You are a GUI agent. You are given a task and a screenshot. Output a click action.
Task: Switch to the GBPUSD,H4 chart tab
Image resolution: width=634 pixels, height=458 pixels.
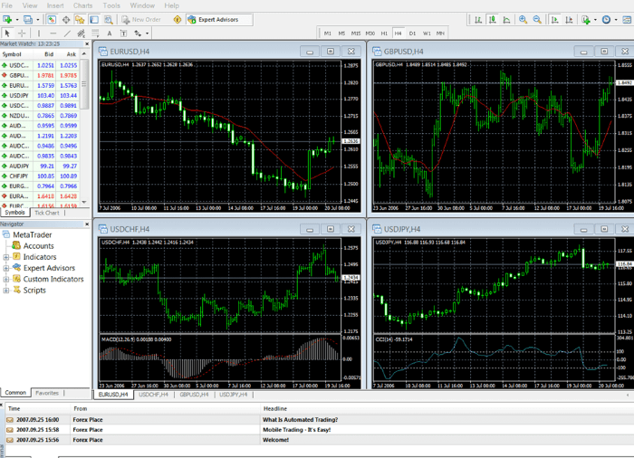pos(194,395)
